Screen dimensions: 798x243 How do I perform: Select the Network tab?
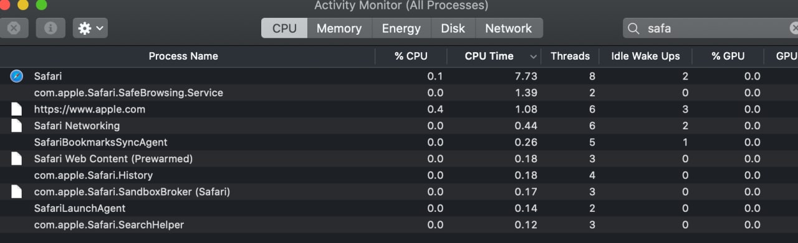tap(509, 28)
